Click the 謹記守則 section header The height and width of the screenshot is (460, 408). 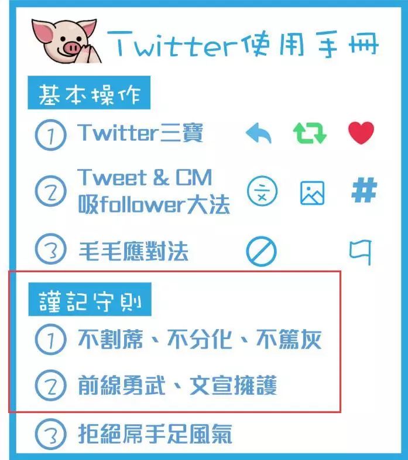(90, 299)
